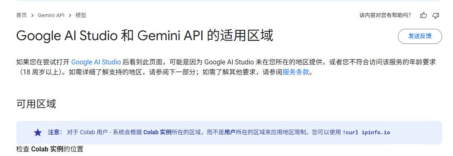Screen dimensions: 453x156
Task: Go to 首页 in the breadcrumb
Action: coord(21,15)
